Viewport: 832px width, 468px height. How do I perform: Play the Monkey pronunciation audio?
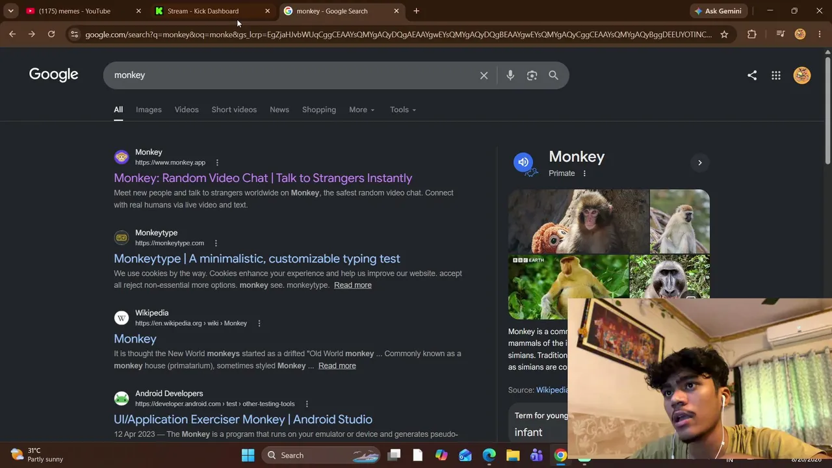pos(523,162)
